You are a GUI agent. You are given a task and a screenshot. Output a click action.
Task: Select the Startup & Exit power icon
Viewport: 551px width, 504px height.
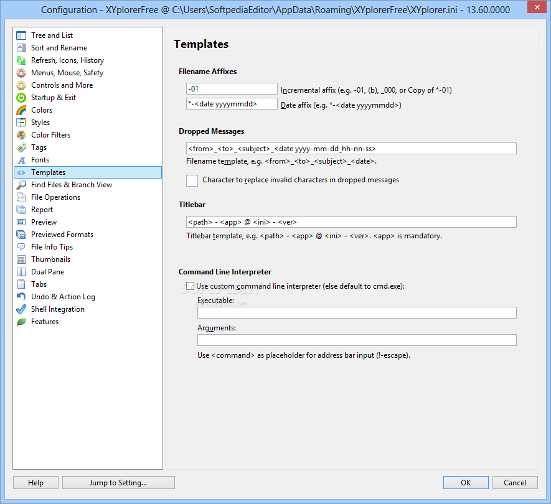pyautogui.click(x=21, y=98)
